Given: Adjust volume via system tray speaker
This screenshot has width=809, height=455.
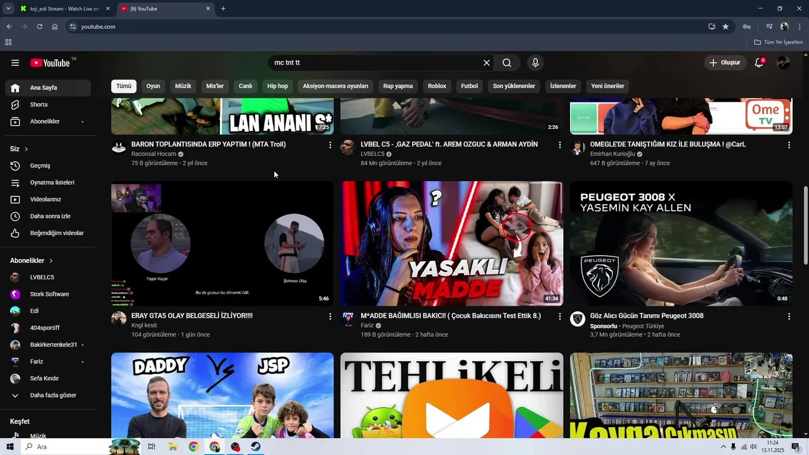Looking at the screenshot, I should click(x=753, y=447).
